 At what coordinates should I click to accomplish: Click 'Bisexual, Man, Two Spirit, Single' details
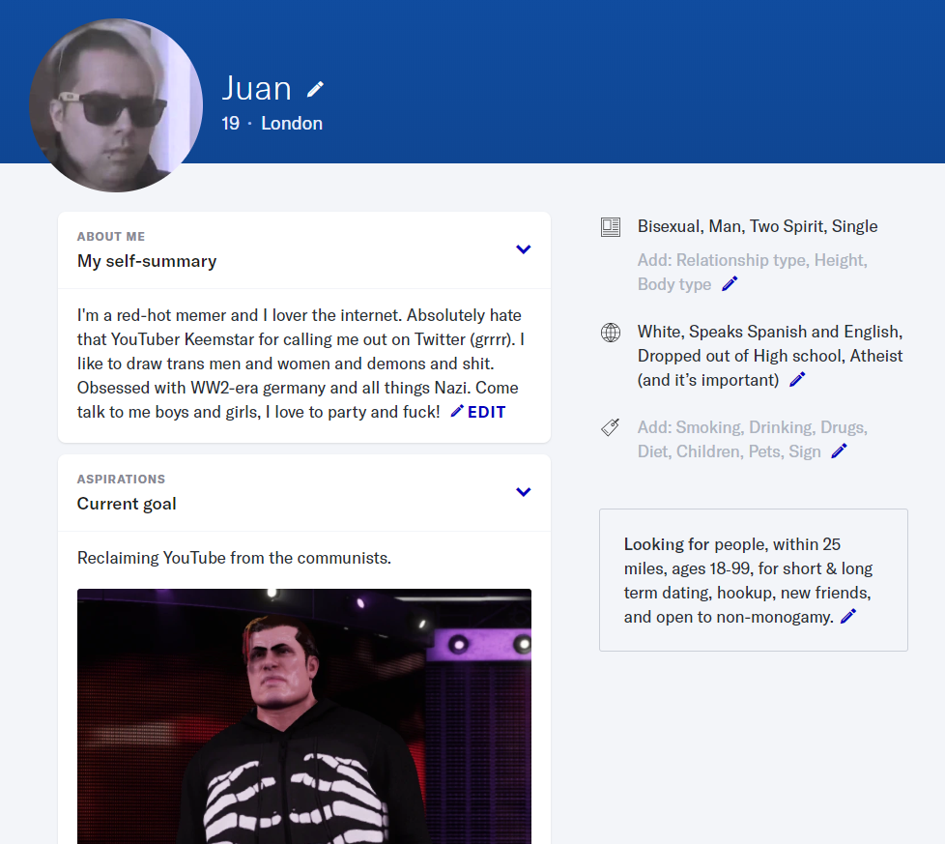(758, 226)
